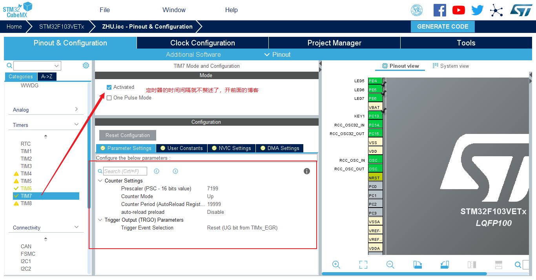Open the Facebook icon link

coord(440,10)
